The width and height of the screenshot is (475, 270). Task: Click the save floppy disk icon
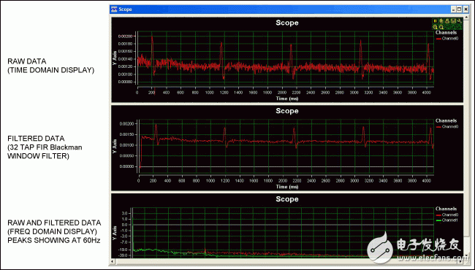453,21
